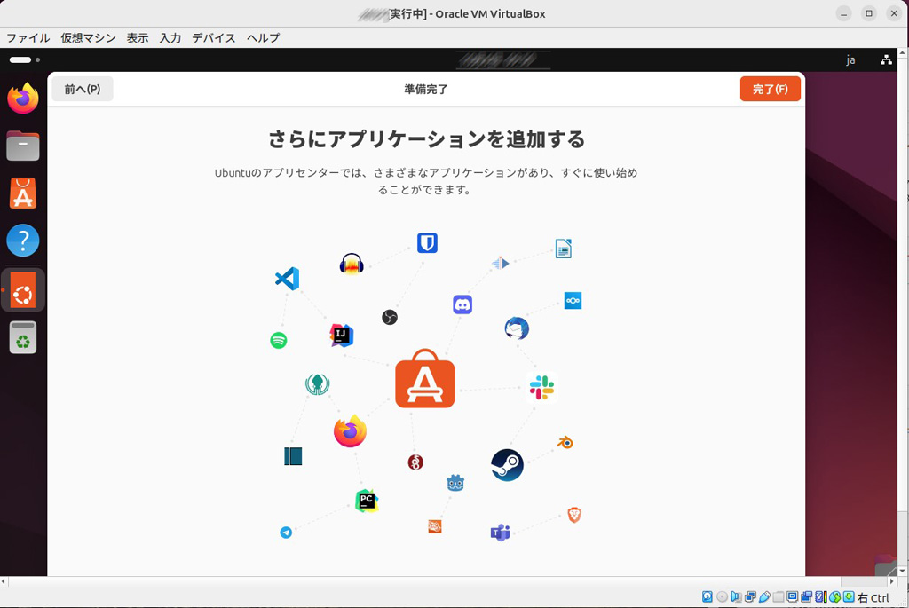
Task: Click VirtualBox recording status icon
Action: click(806, 597)
